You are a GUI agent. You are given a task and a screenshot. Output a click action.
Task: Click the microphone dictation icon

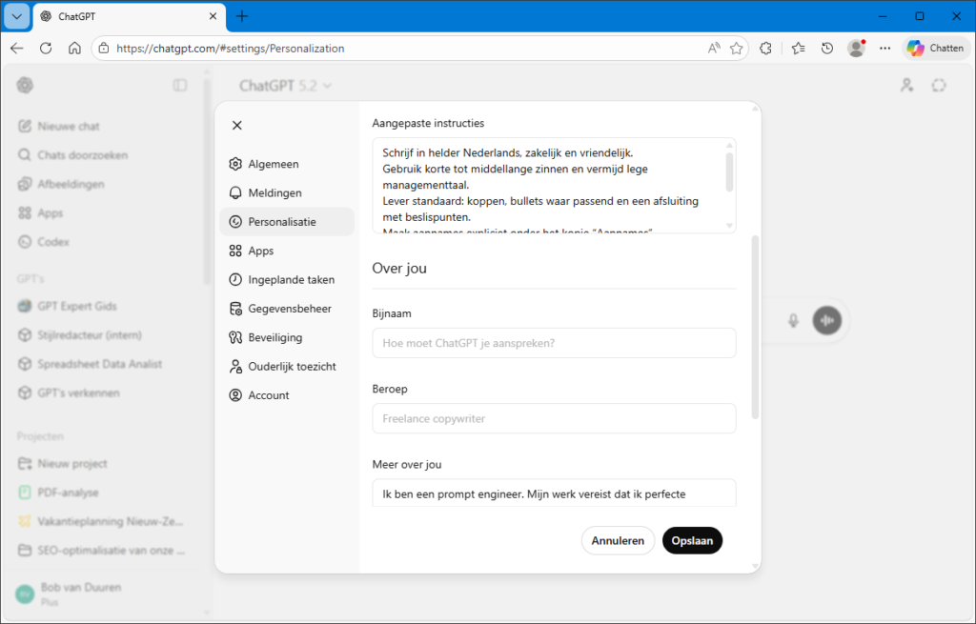pos(793,320)
